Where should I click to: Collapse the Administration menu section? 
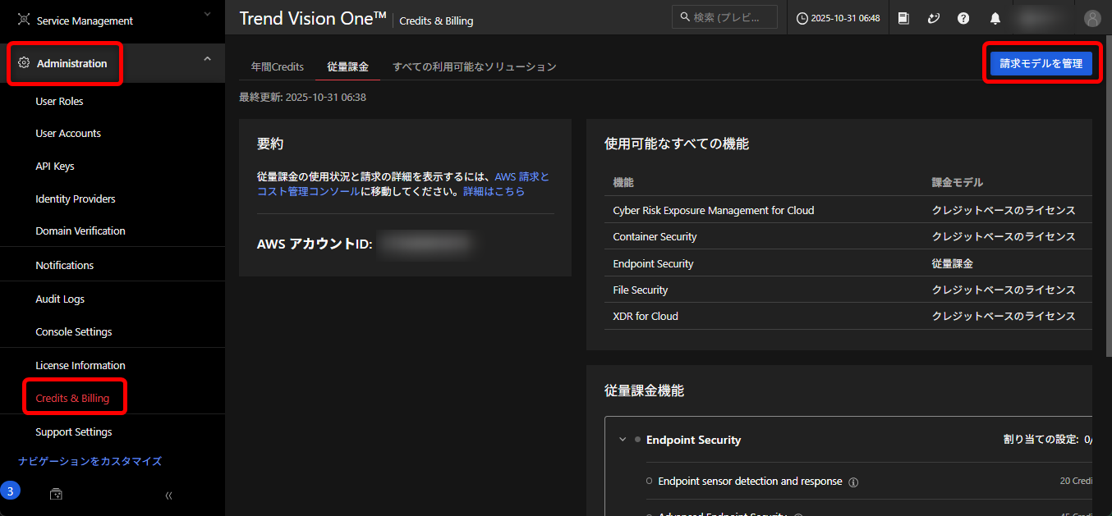click(x=207, y=58)
